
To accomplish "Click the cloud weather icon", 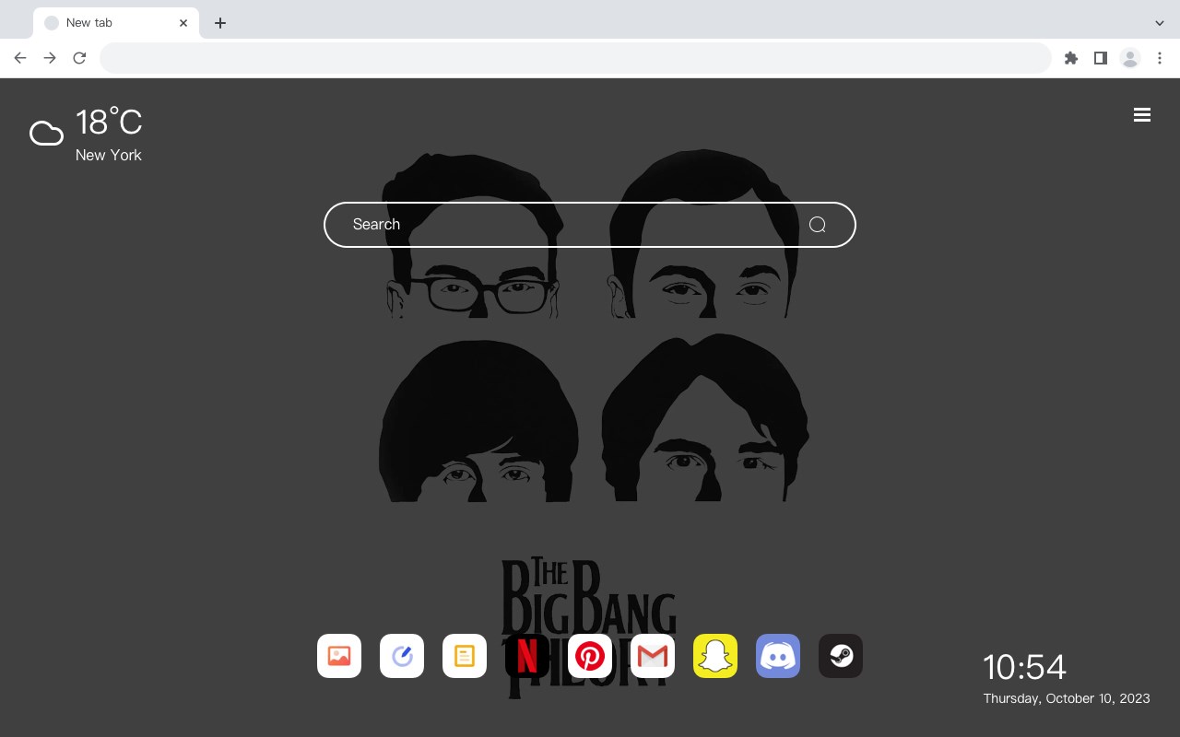I will 46,134.
